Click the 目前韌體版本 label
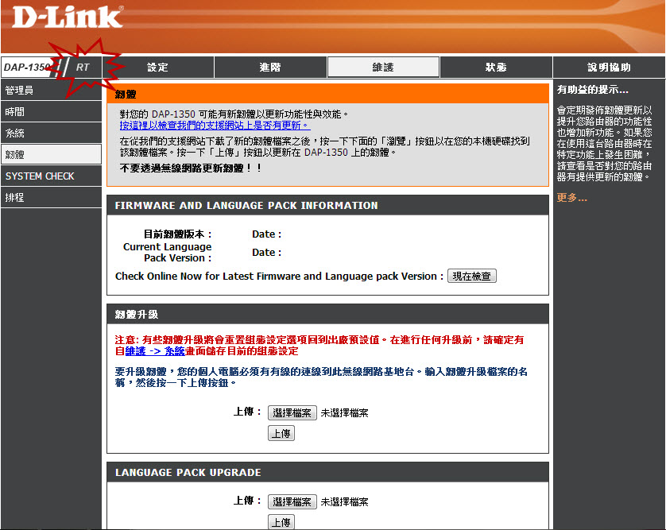Viewport: 666px width, 530px height. tap(177, 234)
